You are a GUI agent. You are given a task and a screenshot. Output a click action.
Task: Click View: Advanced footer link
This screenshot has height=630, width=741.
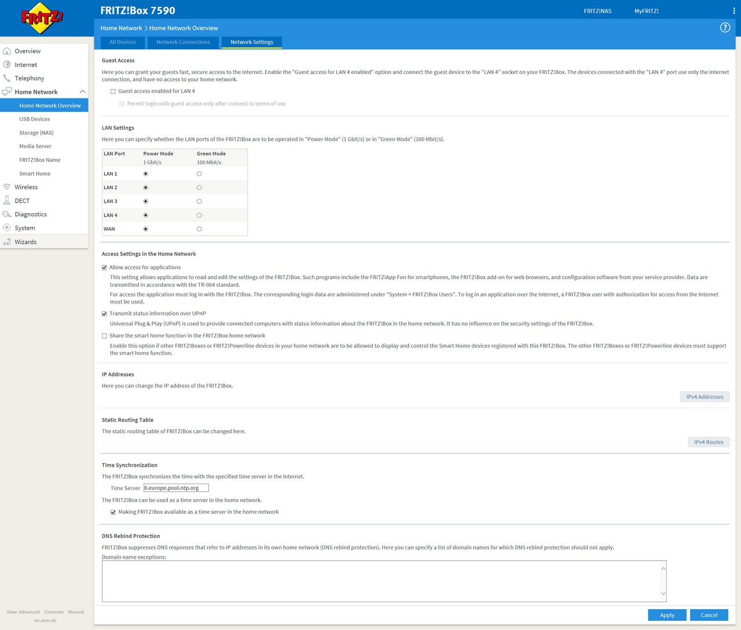(x=23, y=612)
